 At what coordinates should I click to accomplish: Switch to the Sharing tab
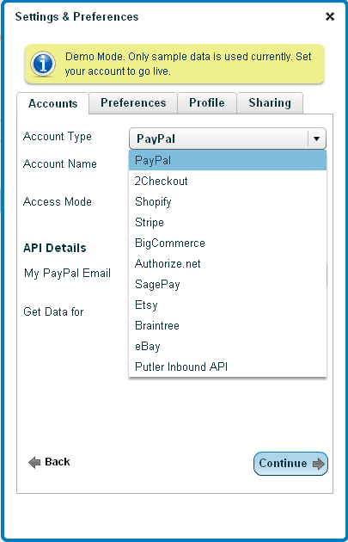(270, 103)
